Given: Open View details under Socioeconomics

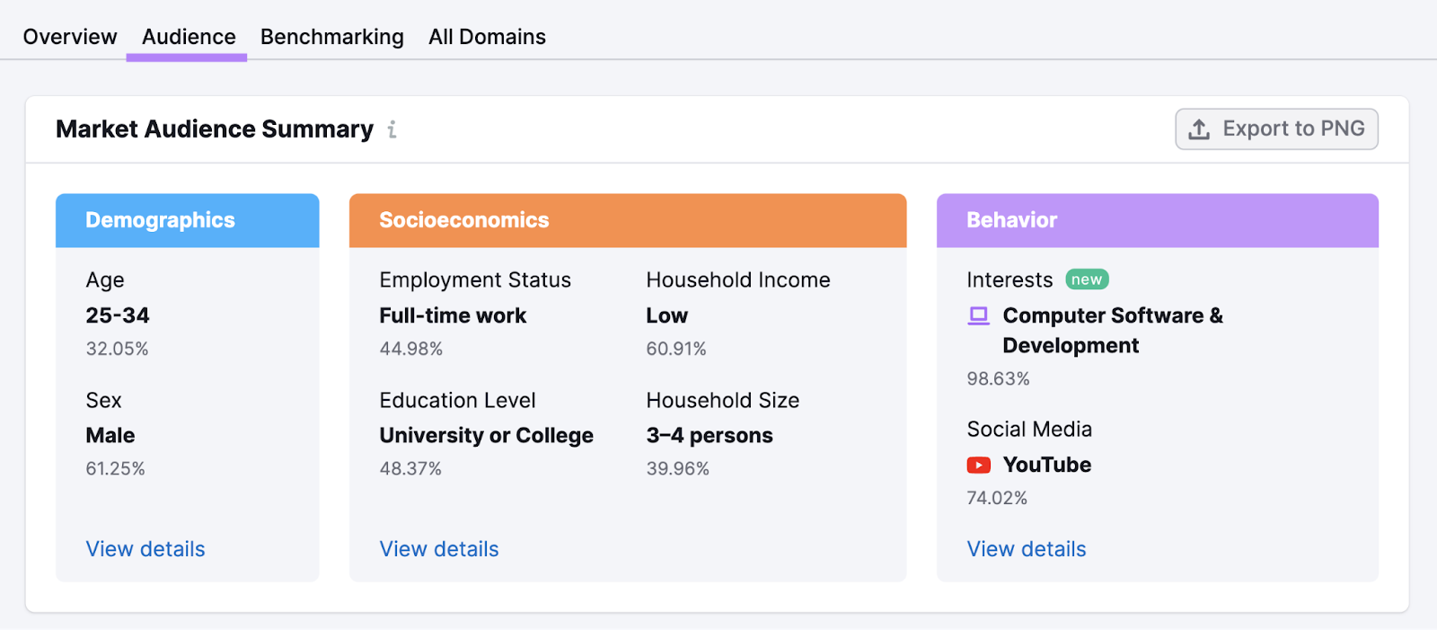Looking at the screenshot, I should (439, 549).
